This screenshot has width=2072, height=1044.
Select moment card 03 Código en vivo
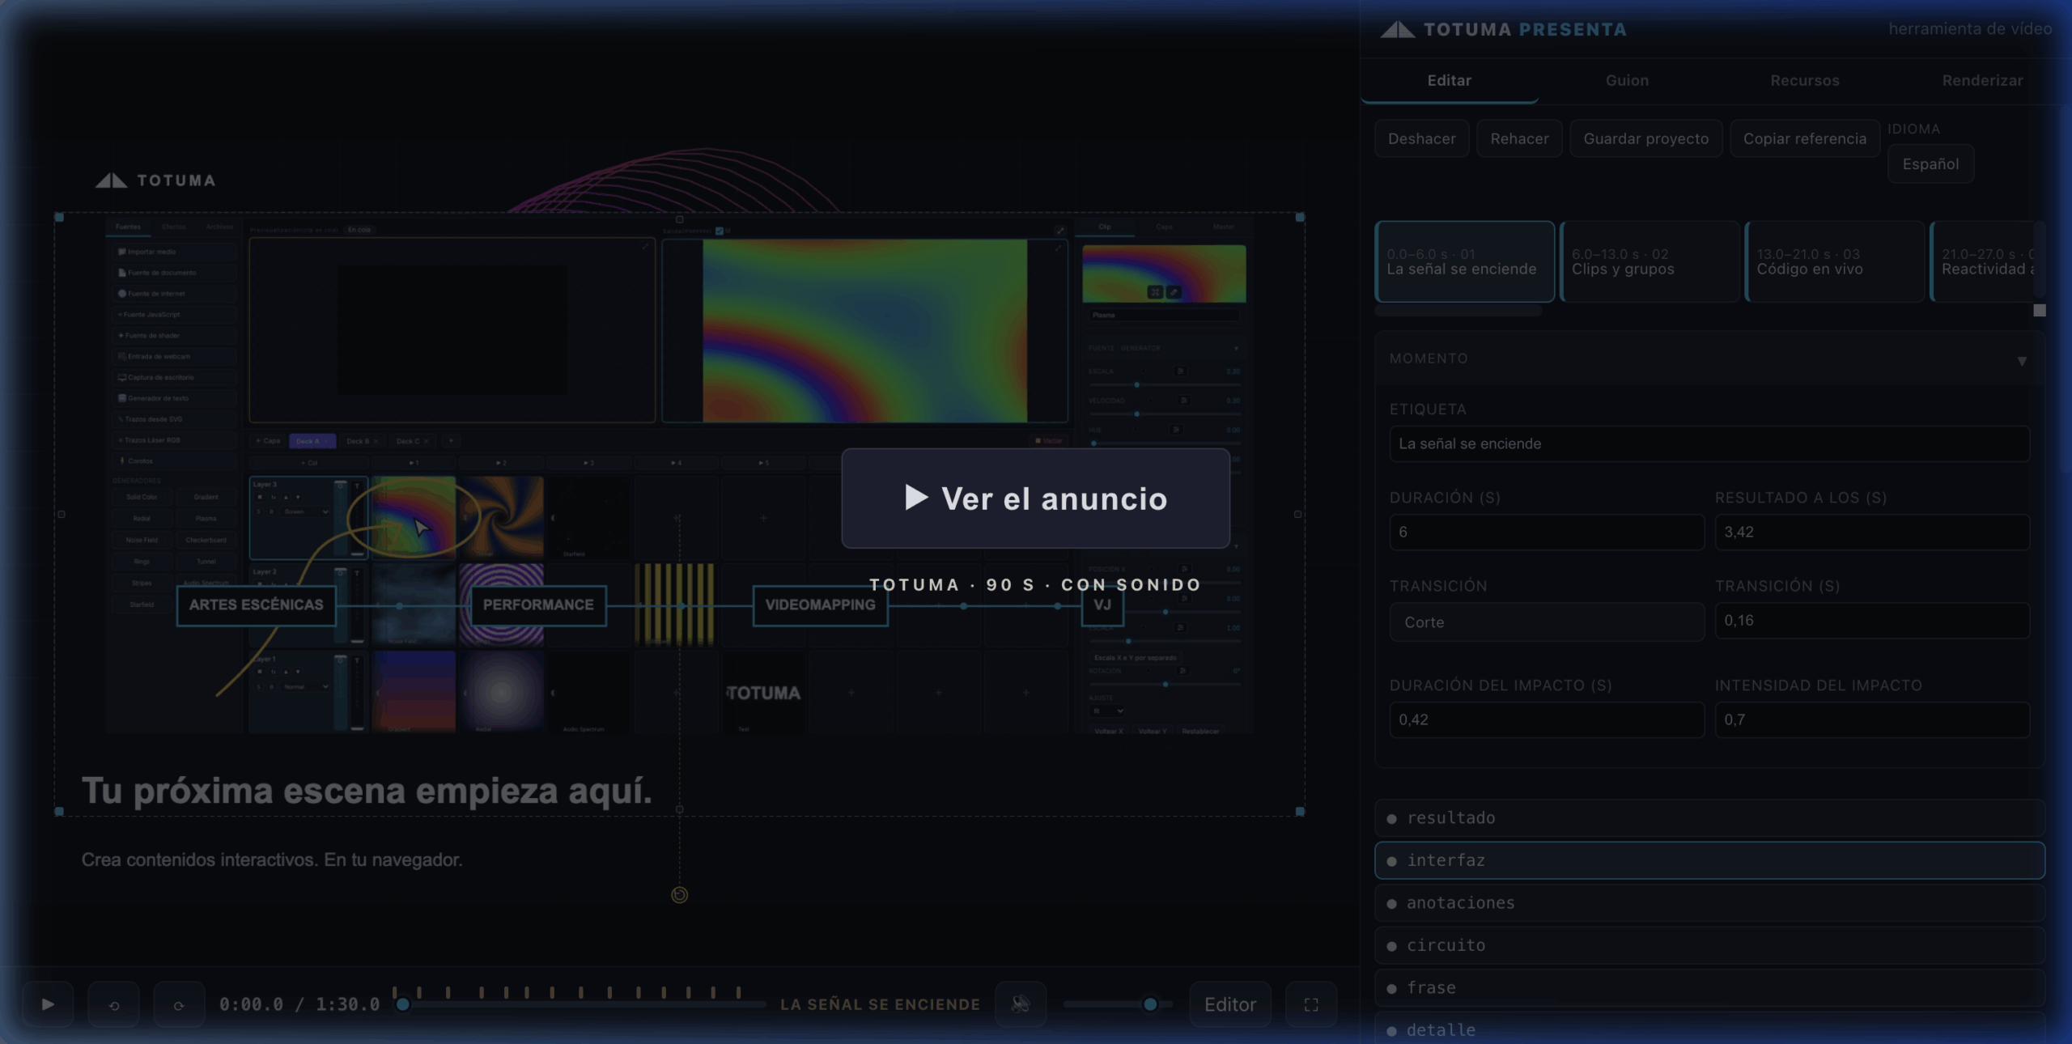click(1835, 261)
